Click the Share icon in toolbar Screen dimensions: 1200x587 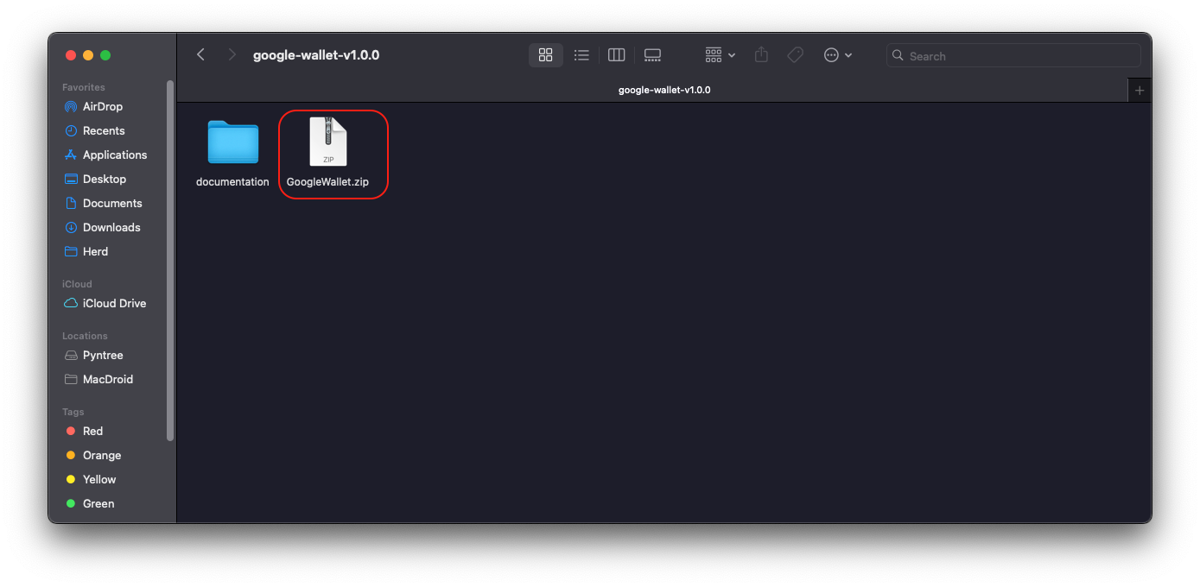pos(761,55)
